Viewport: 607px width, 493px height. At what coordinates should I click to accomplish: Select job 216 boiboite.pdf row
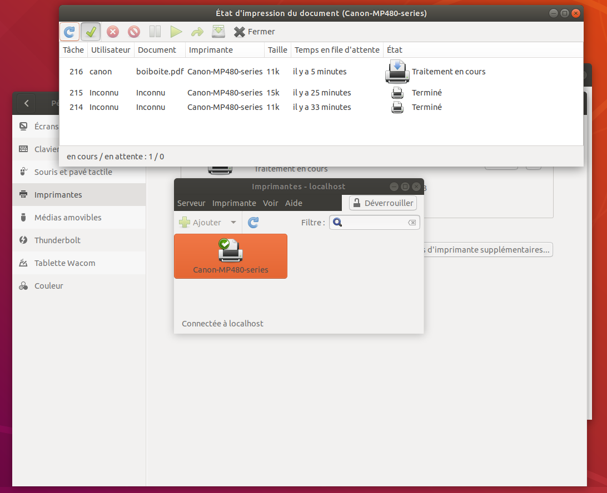321,72
